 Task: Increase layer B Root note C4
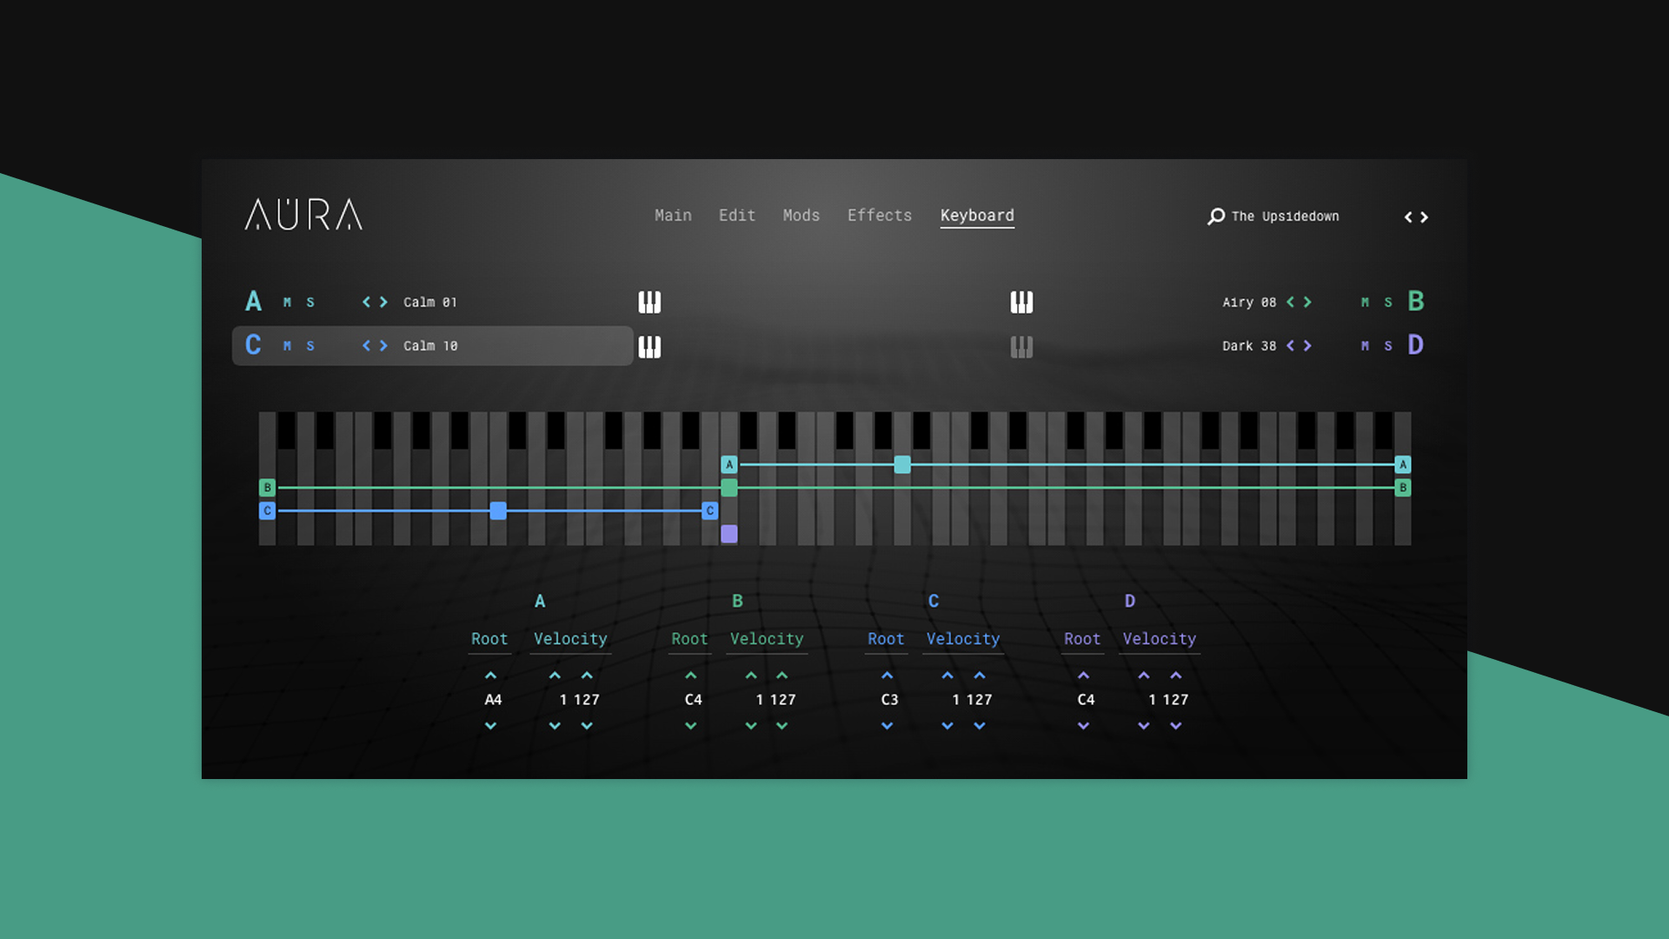tap(691, 676)
